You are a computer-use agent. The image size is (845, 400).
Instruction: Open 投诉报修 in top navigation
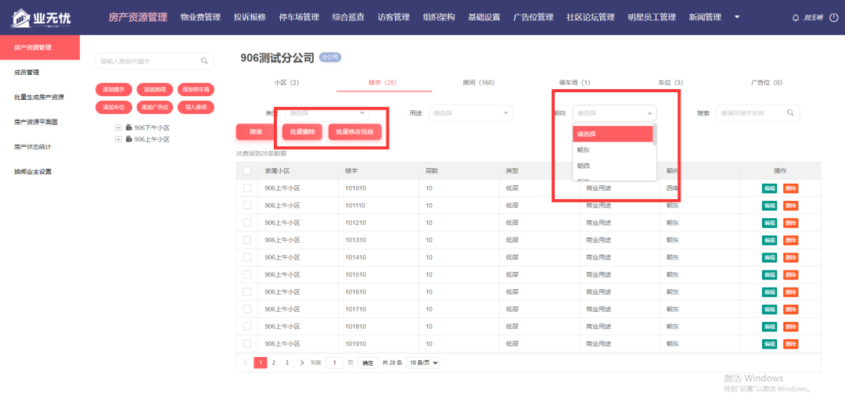(x=250, y=17)
